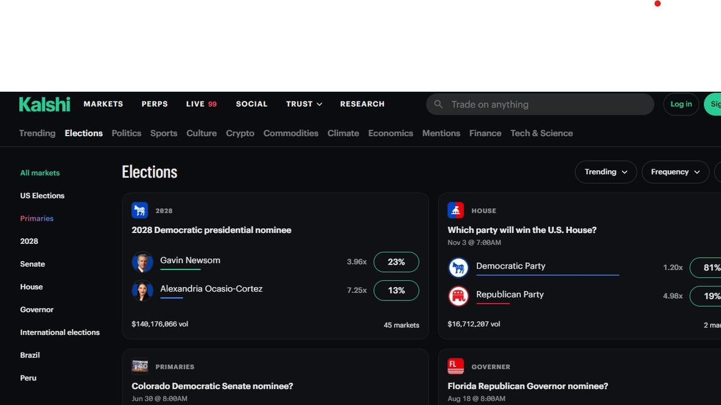Viewport: 721px width, 405px height.
Task: Click the Gavin Newsom name
Action: (191, 260)
